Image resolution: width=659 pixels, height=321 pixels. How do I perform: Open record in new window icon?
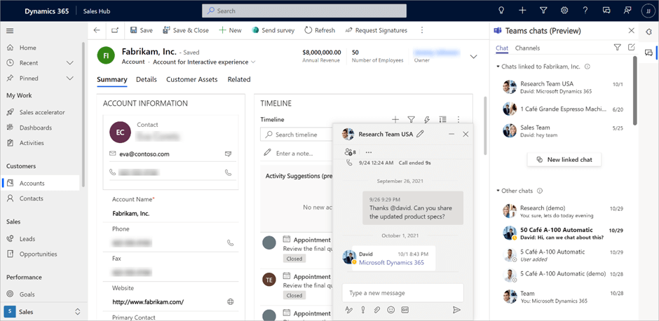click(x=115, y=30)
